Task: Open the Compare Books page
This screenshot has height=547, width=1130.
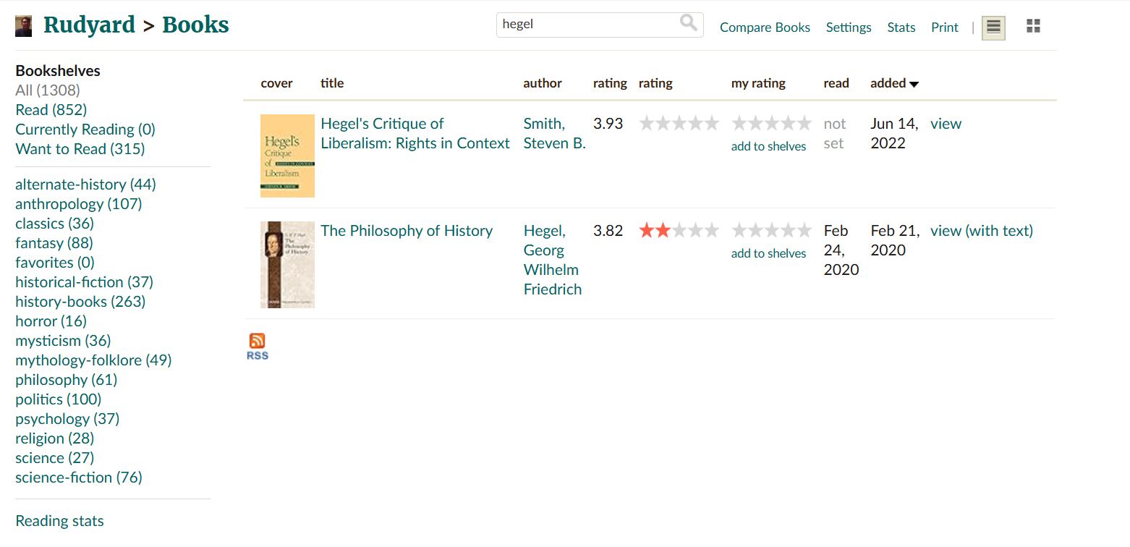Action: (765, 27)
